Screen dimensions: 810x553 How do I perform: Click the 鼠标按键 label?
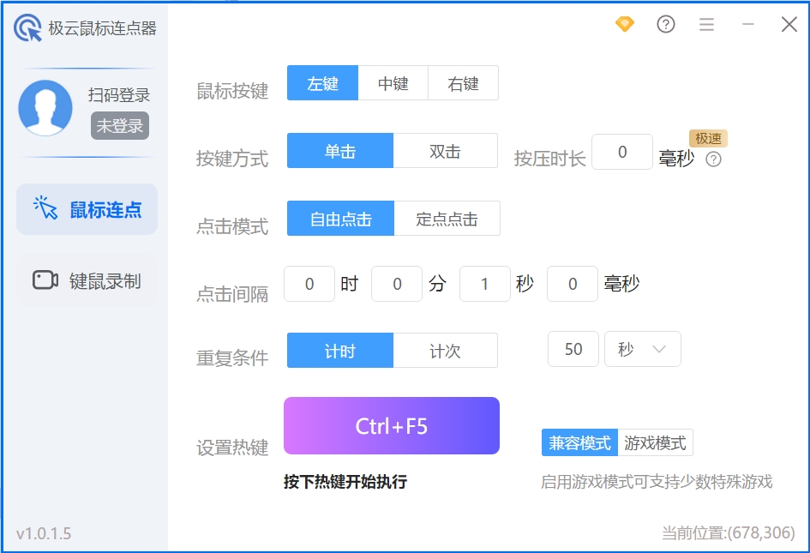(x=232, y=91)
